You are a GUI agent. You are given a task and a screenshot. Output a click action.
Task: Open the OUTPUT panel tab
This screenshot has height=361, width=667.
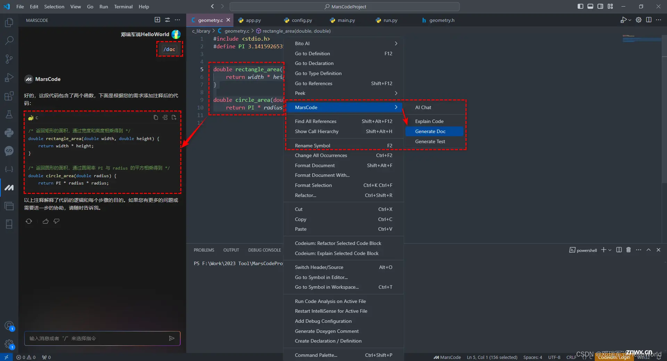pos(231,250)
